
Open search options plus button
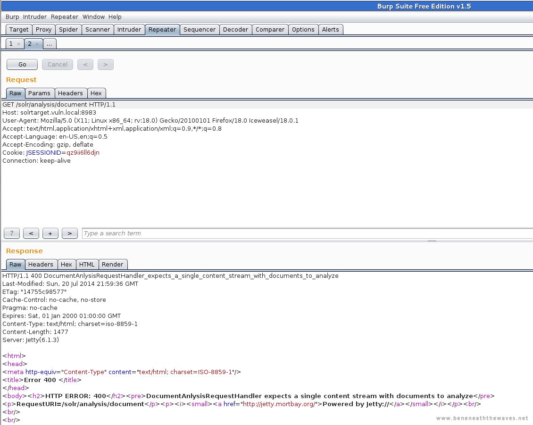[x=50, y=233]
